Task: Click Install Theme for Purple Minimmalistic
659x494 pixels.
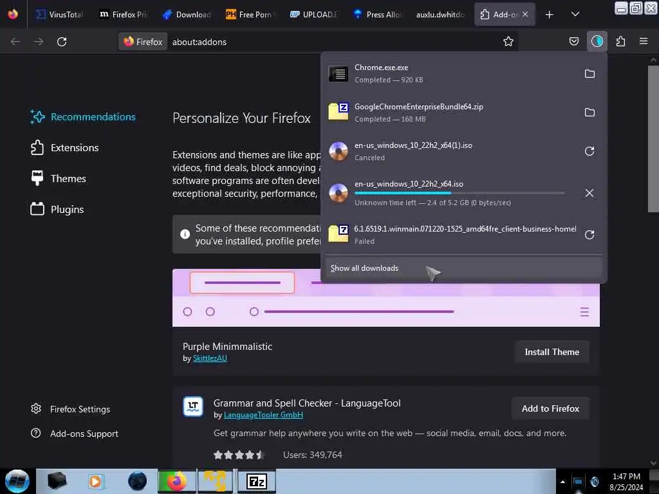Action: pyautogui.click(x=552, y=352)
